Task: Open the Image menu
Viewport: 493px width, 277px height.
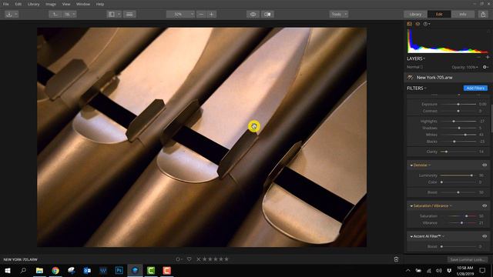Action: tap(50, 4)
